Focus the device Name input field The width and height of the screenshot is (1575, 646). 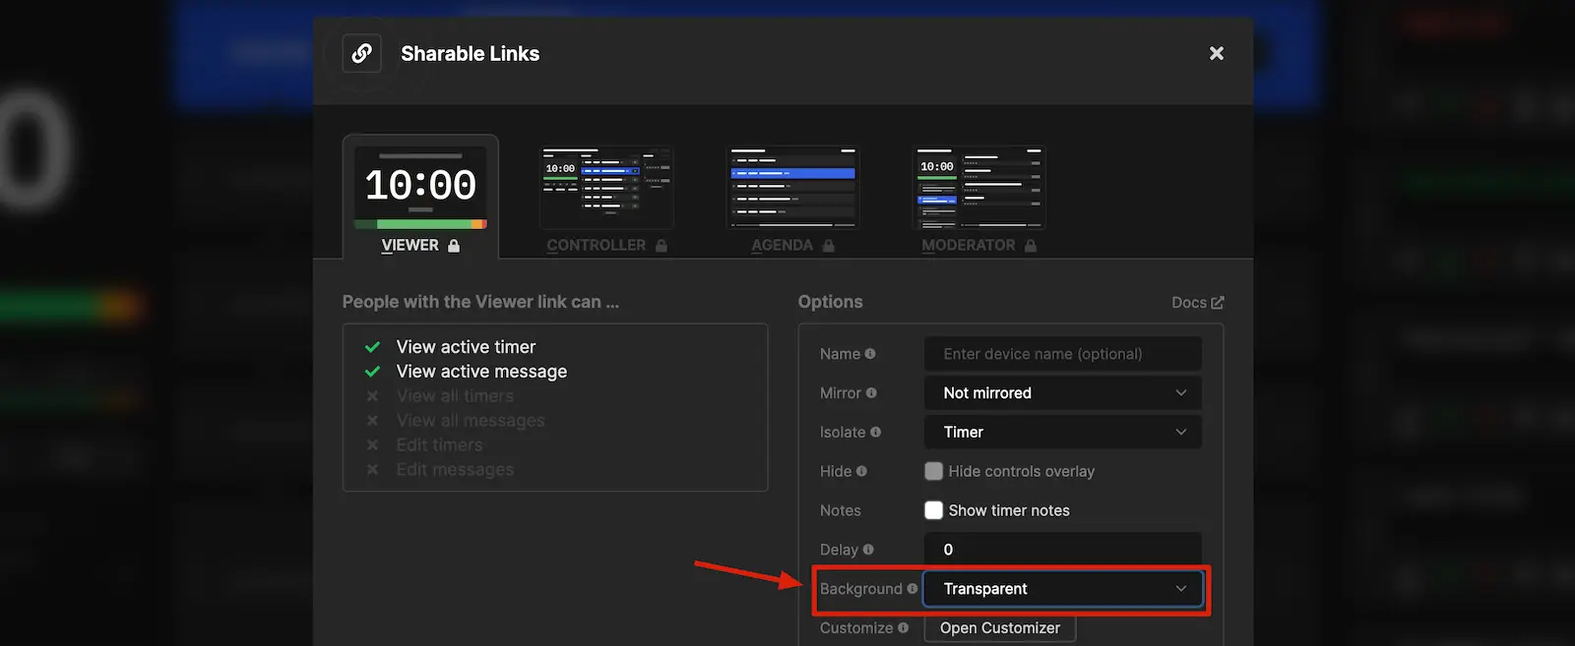[1063, 354]
